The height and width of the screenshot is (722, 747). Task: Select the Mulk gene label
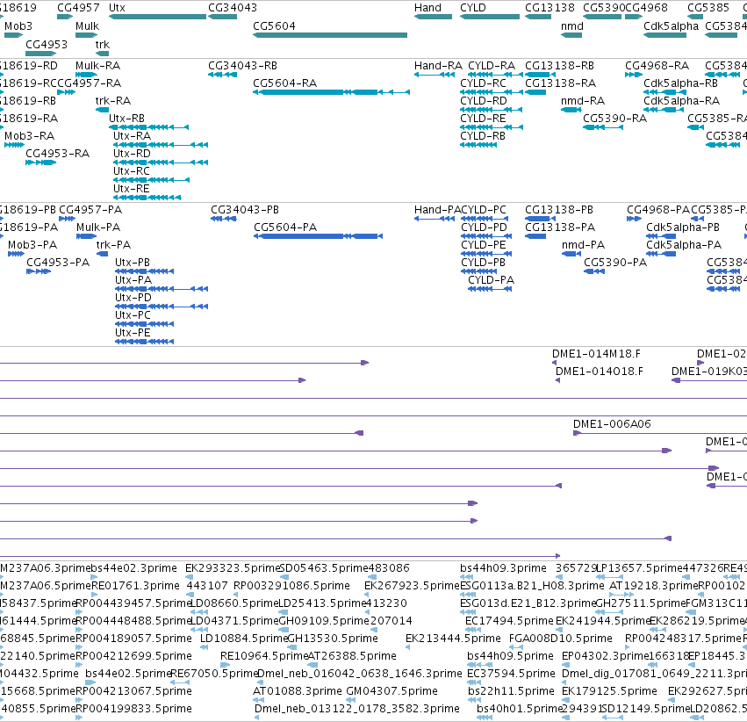coord(87,25)
